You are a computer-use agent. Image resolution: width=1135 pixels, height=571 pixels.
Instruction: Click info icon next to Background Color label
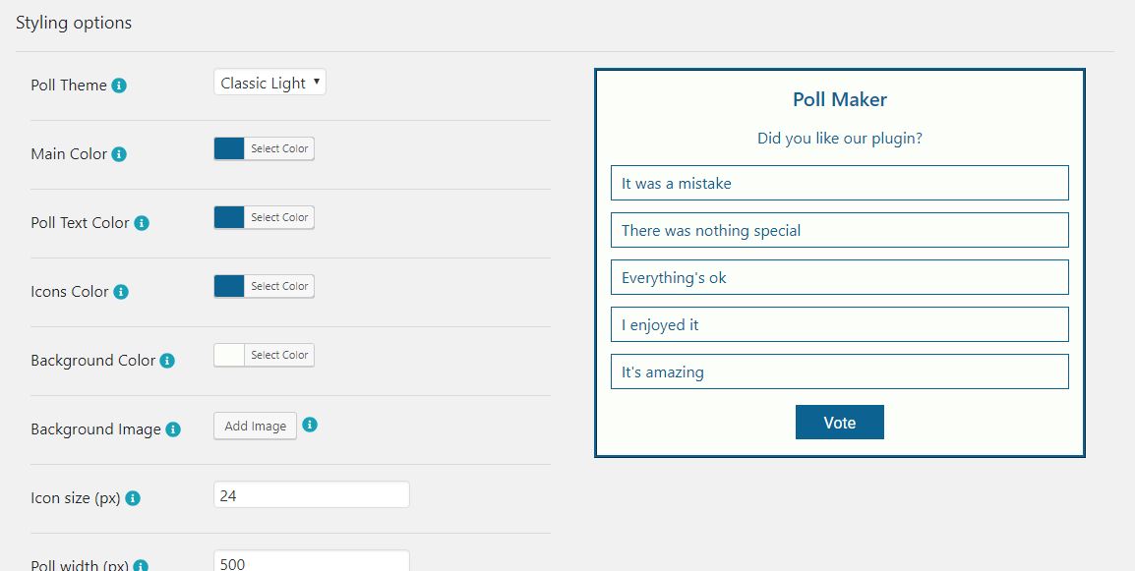click(167, 361)
